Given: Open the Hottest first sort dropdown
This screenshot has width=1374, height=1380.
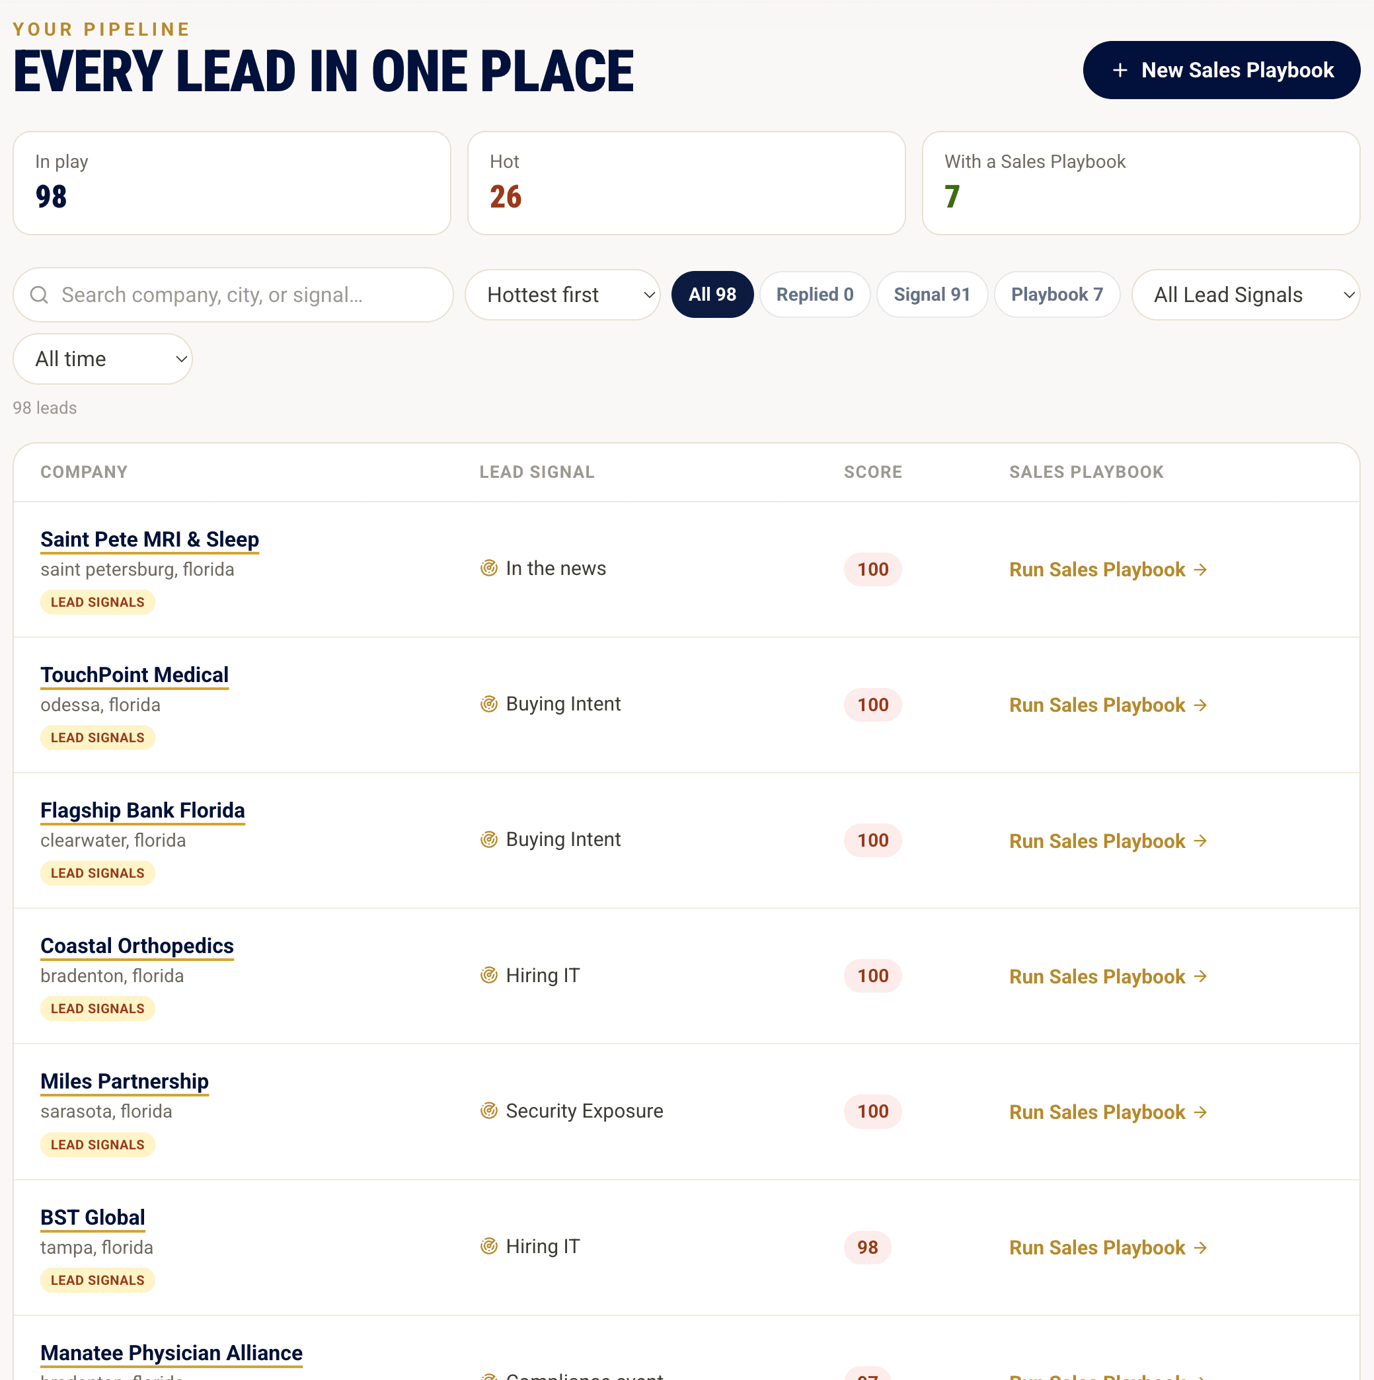Looking at the screenshot, I should pyautogui.click(x=562, y=295).
